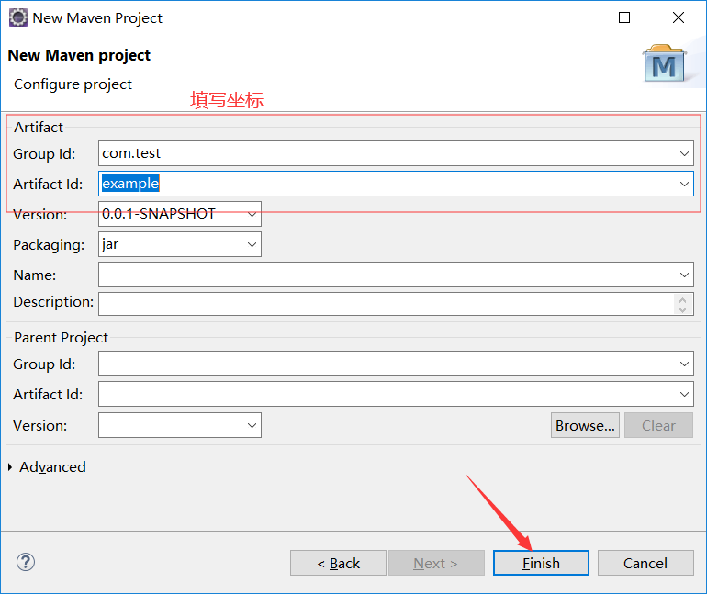The image size is (707, 594).
Task: Close the New Maven Project dialog
Action: click(679, 17)
